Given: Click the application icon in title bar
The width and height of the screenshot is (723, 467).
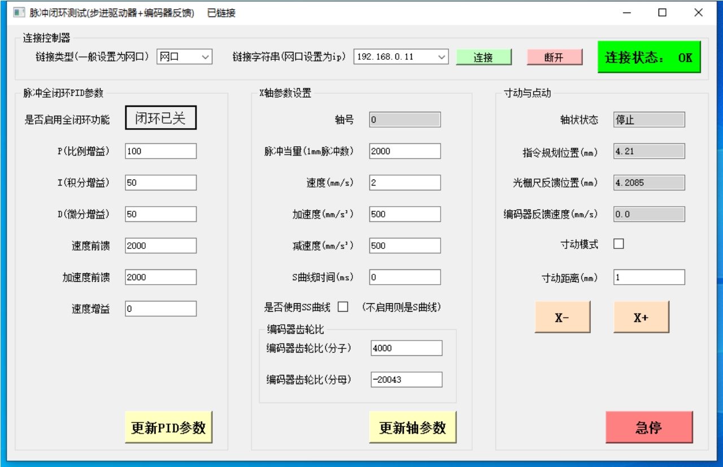Looking at the screenshot, I should (x=19, y=12).
